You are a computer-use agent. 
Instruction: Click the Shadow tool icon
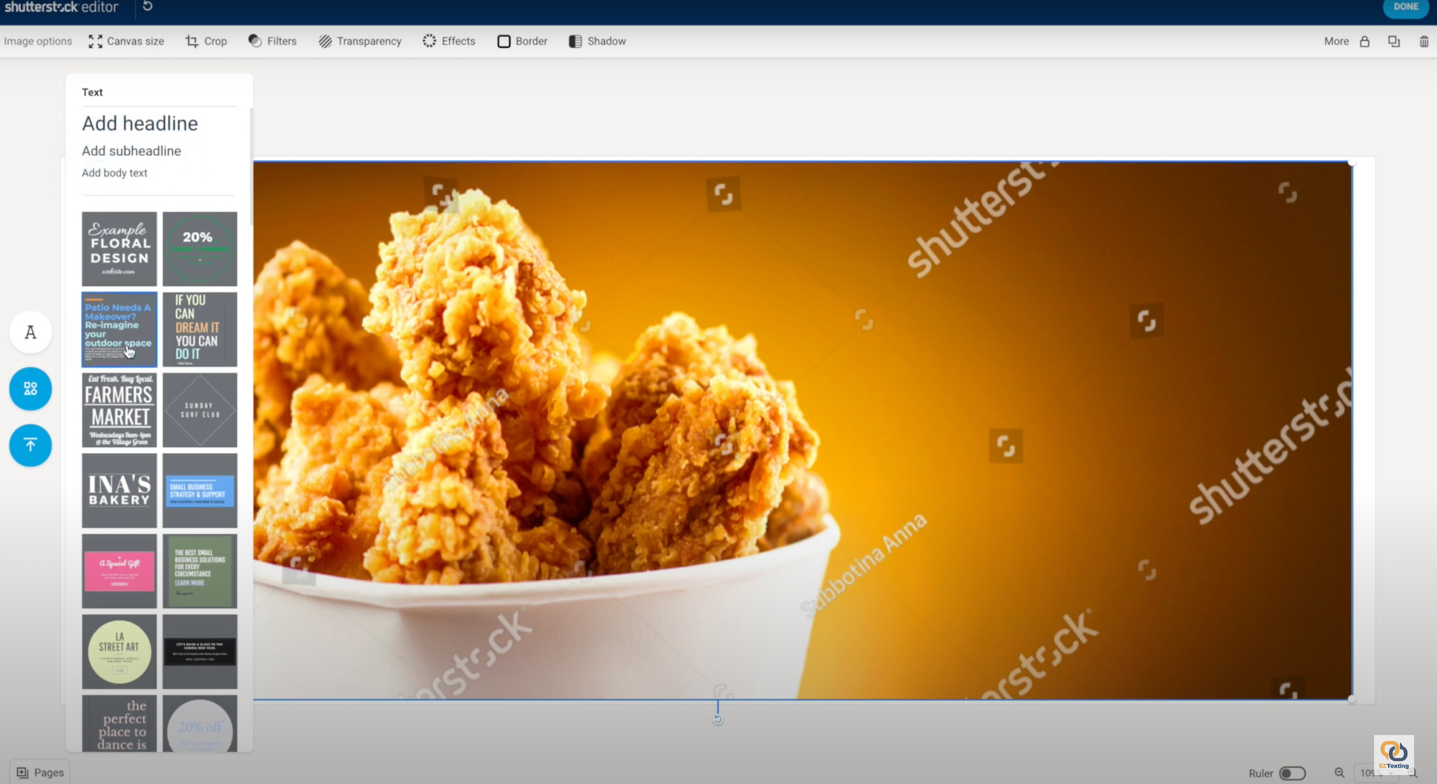575,41
